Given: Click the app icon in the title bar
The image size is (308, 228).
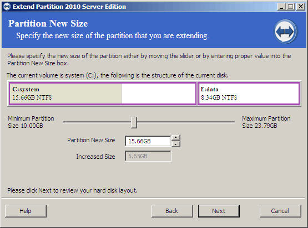Looking at the screenshot, I should pos(7,7).
